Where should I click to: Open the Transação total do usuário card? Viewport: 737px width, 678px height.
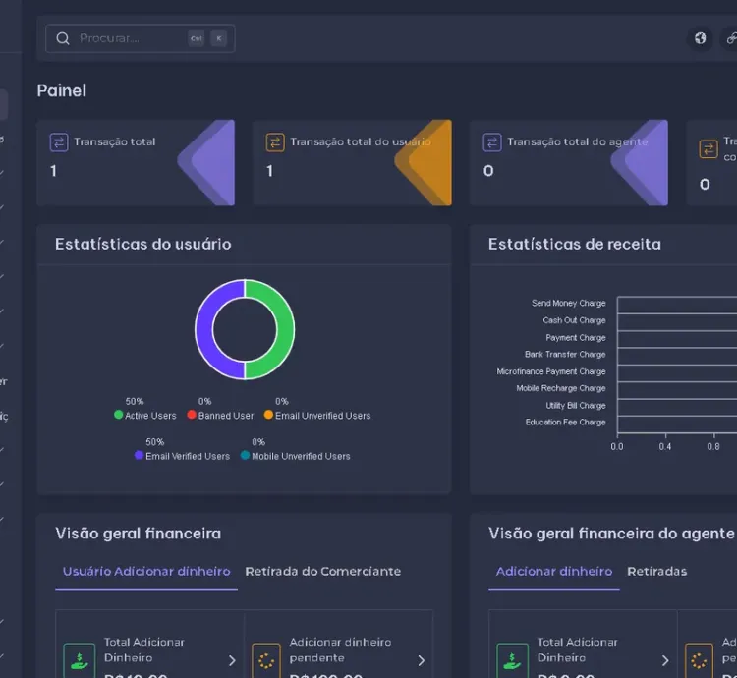coord(353,162)
